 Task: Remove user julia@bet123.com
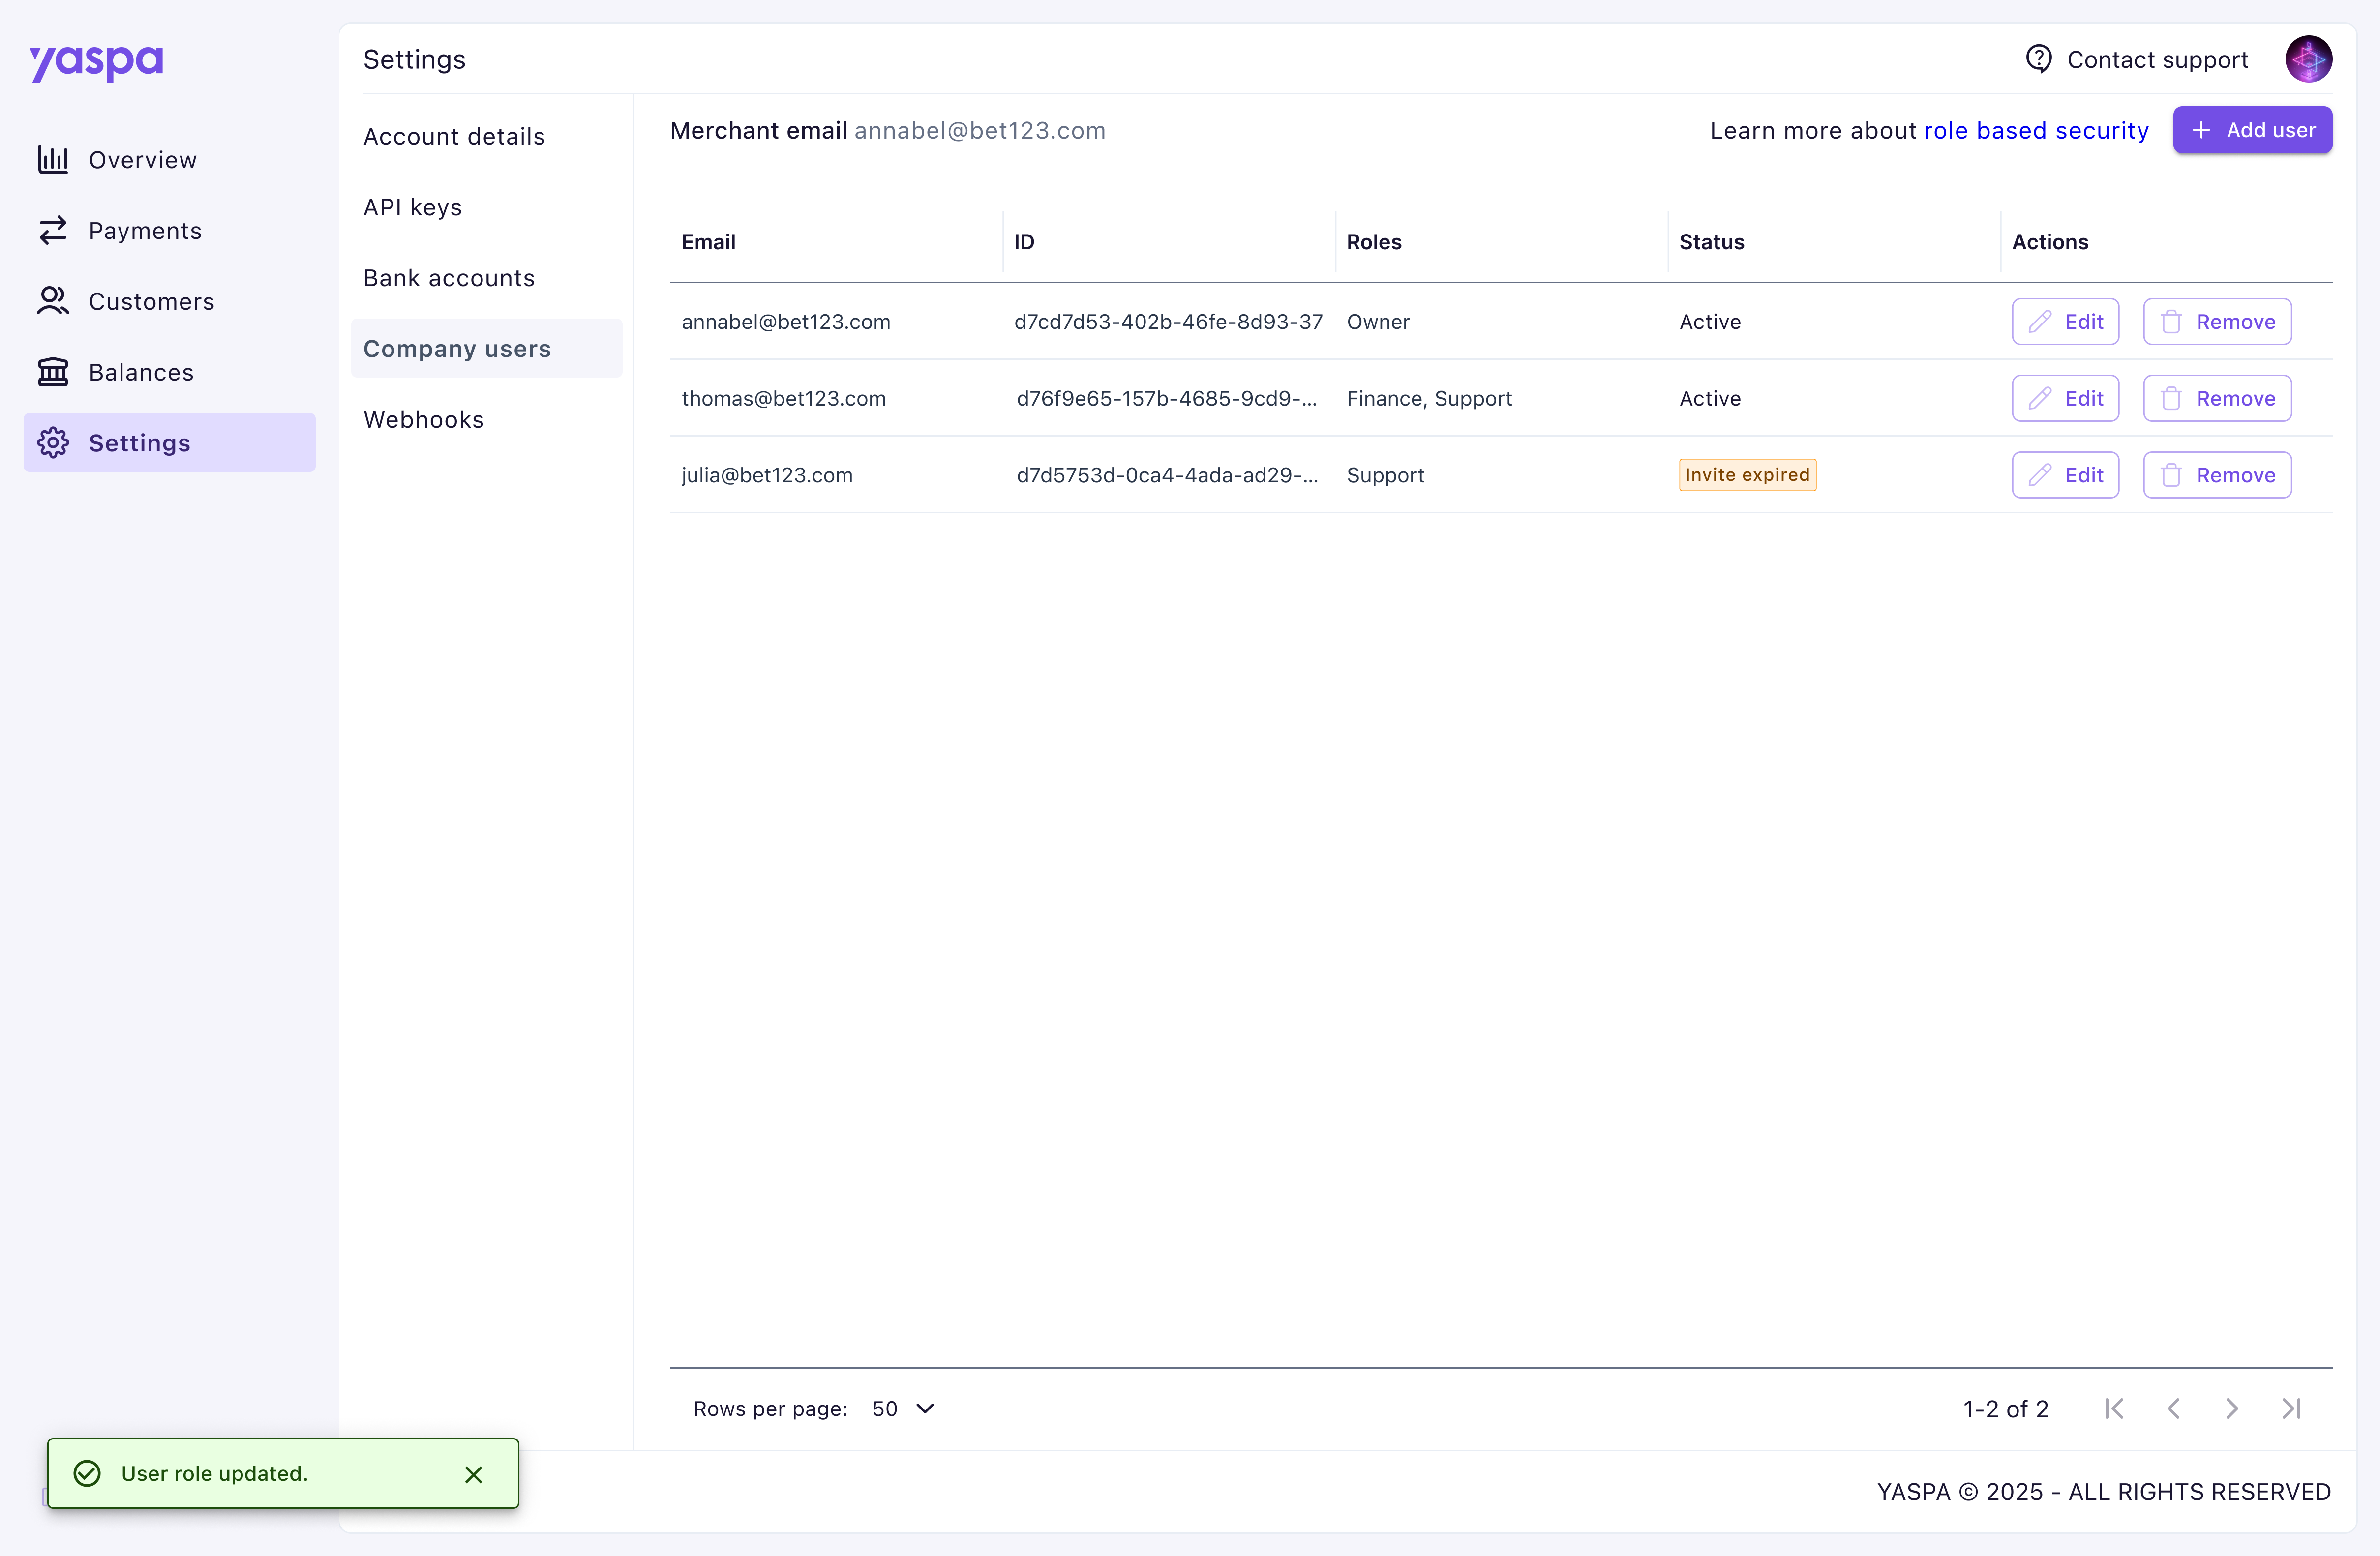click(2216, 475)
